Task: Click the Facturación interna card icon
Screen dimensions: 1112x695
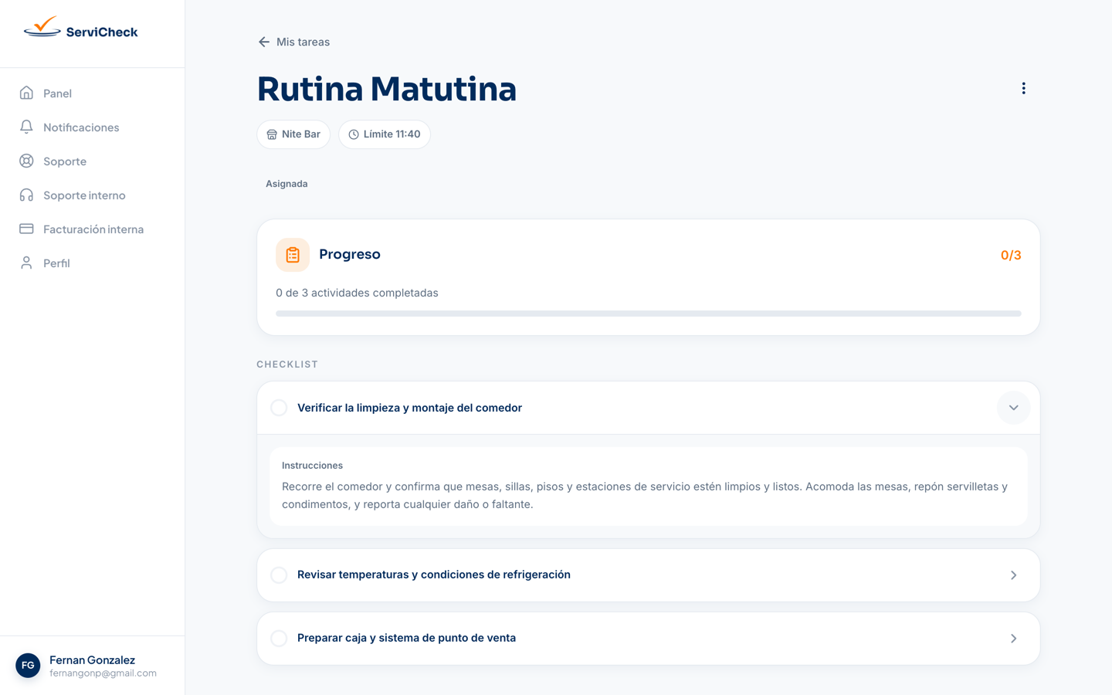Action: 26,229
